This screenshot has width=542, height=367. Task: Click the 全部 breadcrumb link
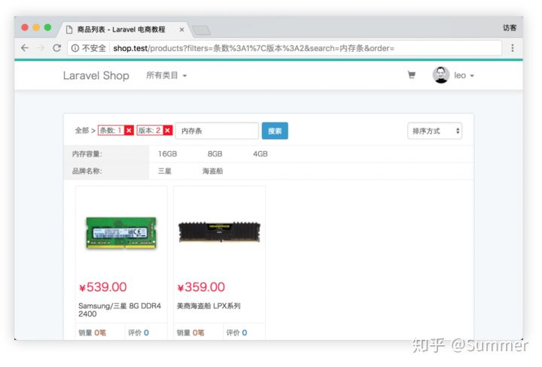click(x=82, y=131)
